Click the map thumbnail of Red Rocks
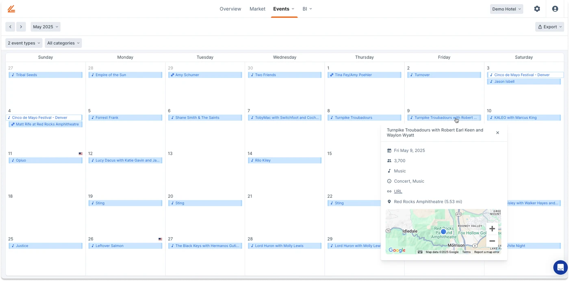Screen dimensions: 569x281 (443, 231)
